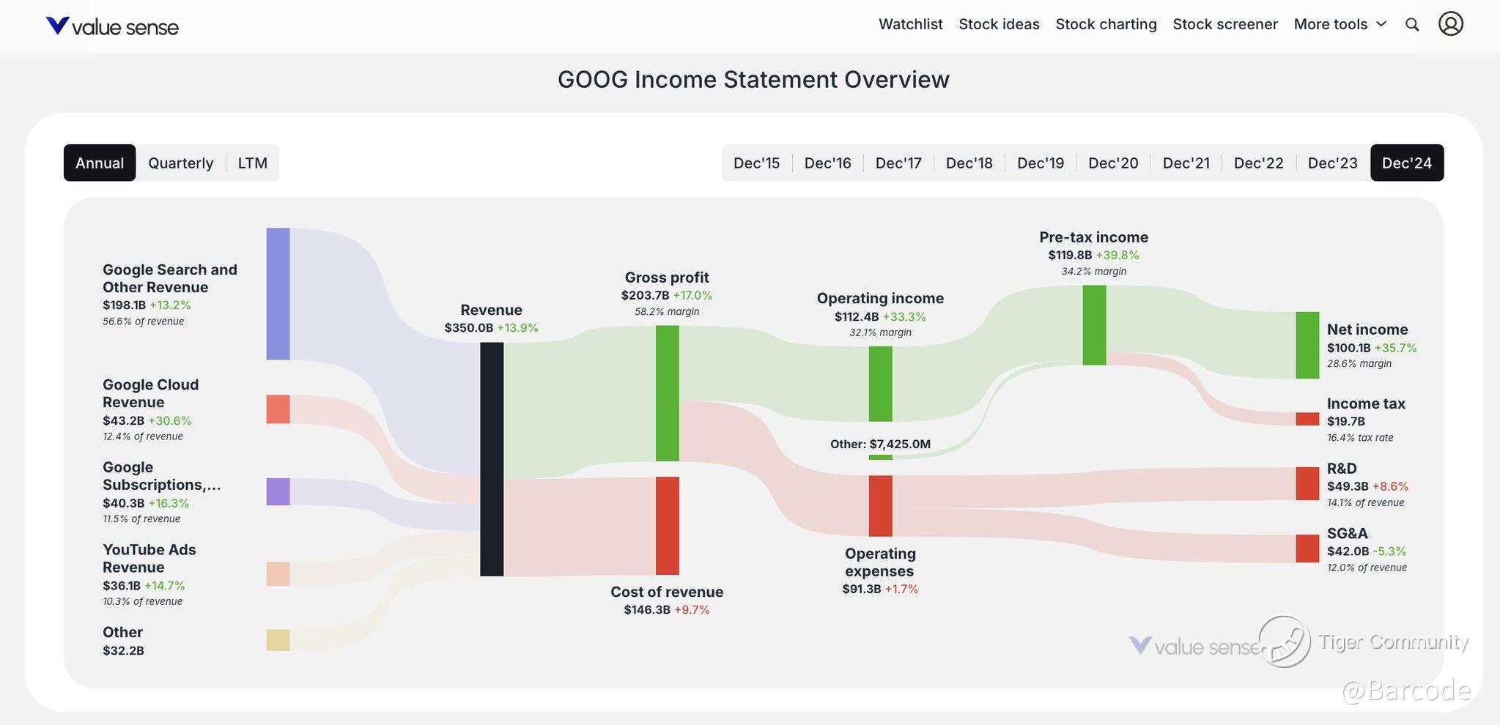This screenshot has width=1500, height=725.
Task: Select the Dec'21 year tab
Action: tap(1186, 163)
